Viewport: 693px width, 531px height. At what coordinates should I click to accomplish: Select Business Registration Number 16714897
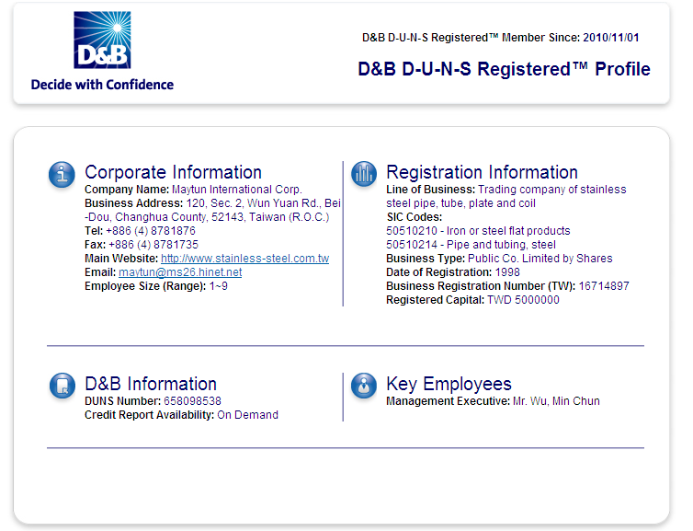604,286
